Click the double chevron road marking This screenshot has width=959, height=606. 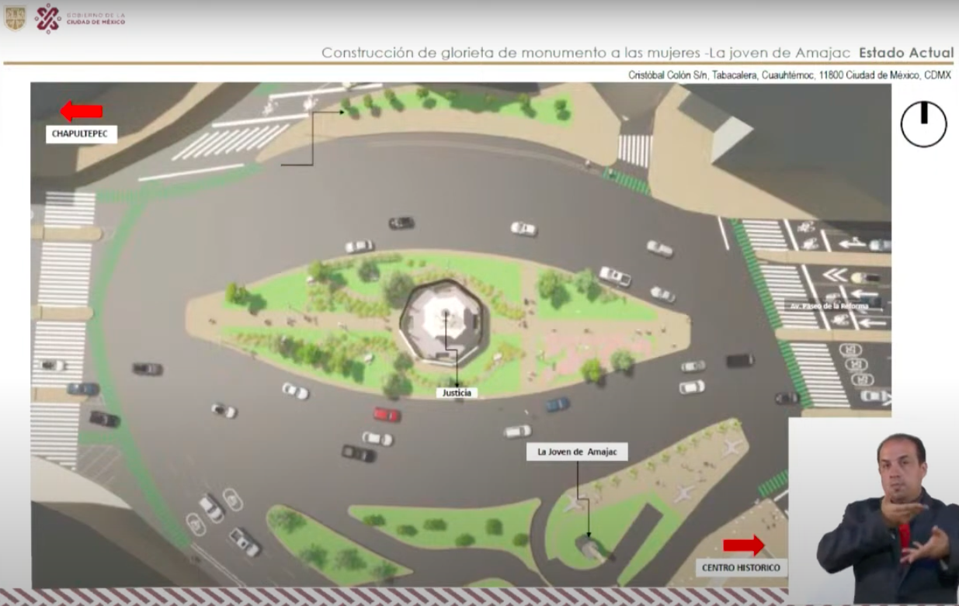(836, 275)
